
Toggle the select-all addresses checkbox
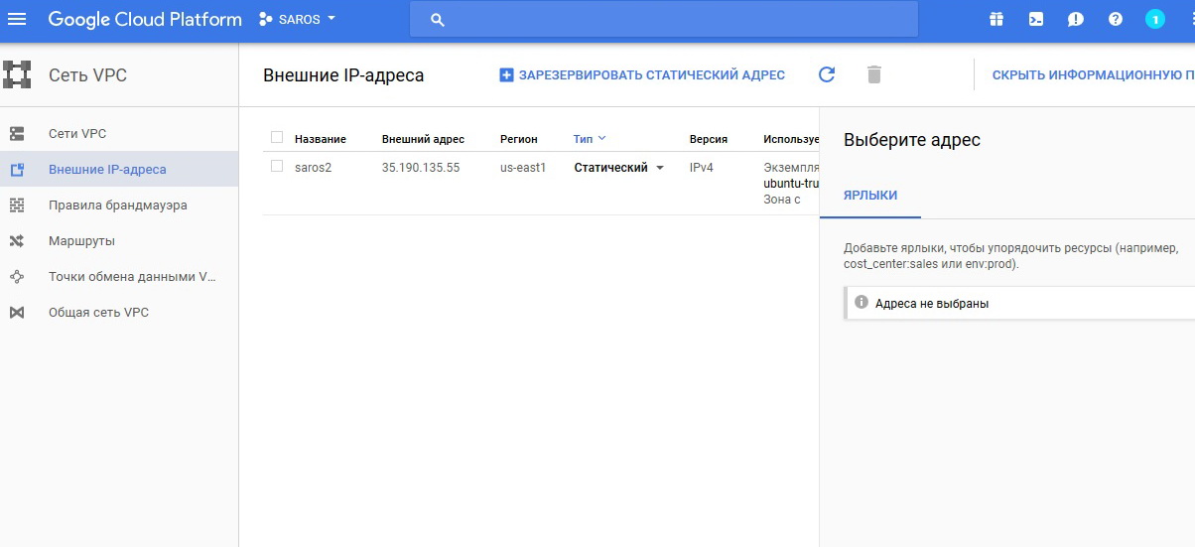tap(277, 138)
